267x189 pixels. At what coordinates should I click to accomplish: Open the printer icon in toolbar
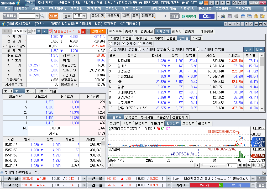[x=223, y=16]
